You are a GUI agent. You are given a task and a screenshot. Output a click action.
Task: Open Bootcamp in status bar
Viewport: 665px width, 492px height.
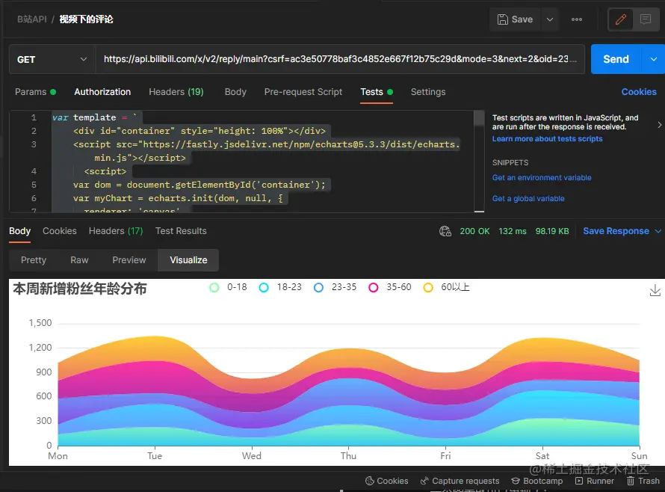(x=537, y=481)
